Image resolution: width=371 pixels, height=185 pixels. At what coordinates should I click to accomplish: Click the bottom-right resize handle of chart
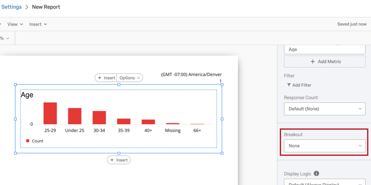(x=222, y=153)
